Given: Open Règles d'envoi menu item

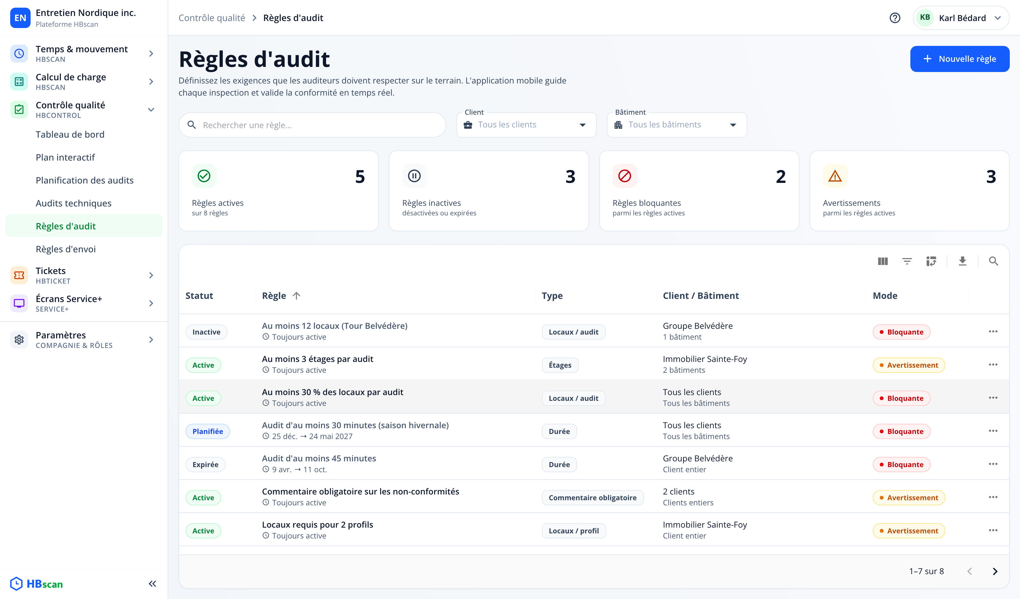Looking at the screenshot, I should (84, 249).
